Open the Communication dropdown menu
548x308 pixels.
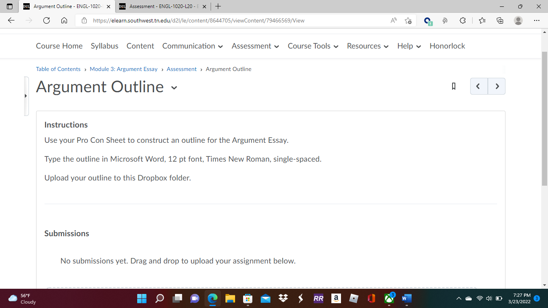tap(193, 46)
